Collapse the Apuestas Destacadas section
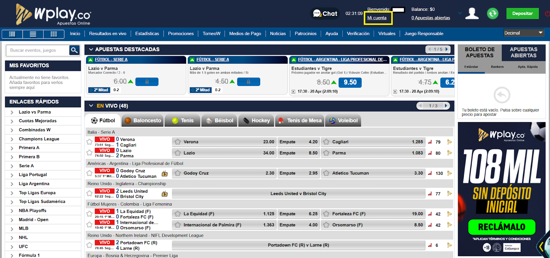 pos(91,49)
